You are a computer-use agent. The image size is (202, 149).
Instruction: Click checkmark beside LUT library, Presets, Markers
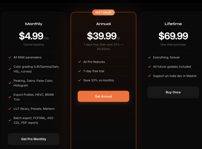tap(10, 109)
